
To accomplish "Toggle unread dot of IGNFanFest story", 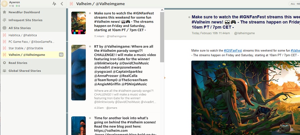I will [90, 13].
